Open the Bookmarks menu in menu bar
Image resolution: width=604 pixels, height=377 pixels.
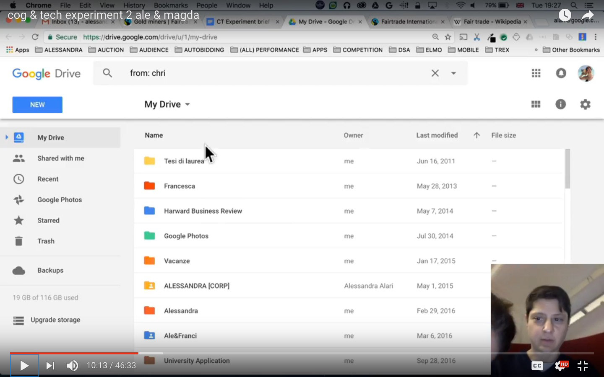coord(171,5)
